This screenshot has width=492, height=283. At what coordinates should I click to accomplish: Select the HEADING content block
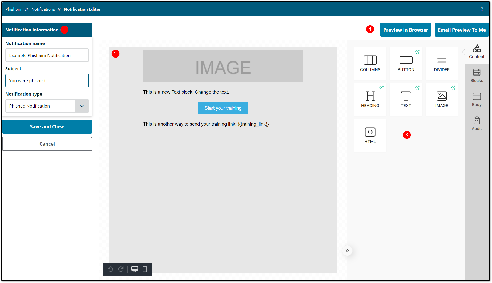[370, 99]
